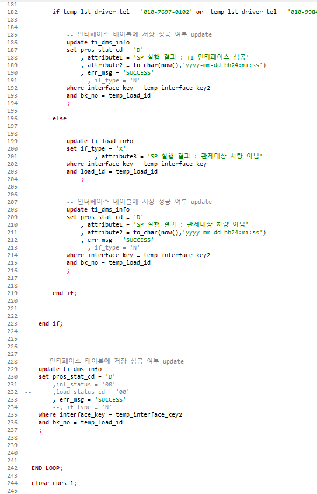Click 'where interface_key = temp_interface_key2' on line 235
Viewport: 317px width, 494px height.
pos(110,414)
